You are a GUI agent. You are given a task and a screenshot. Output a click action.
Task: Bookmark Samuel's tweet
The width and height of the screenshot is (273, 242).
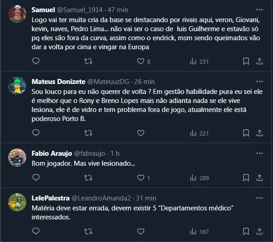(x=246, y=61)
